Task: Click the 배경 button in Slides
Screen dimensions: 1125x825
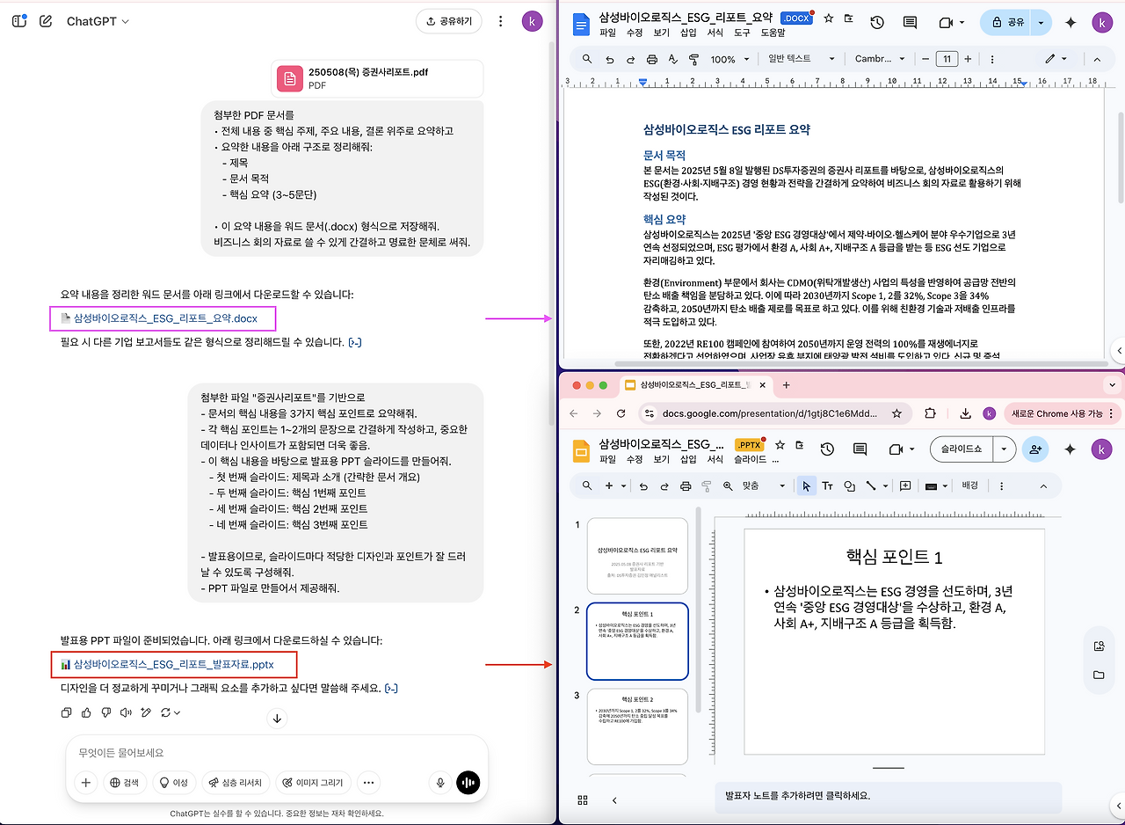Action: click(x=969, y=486)
